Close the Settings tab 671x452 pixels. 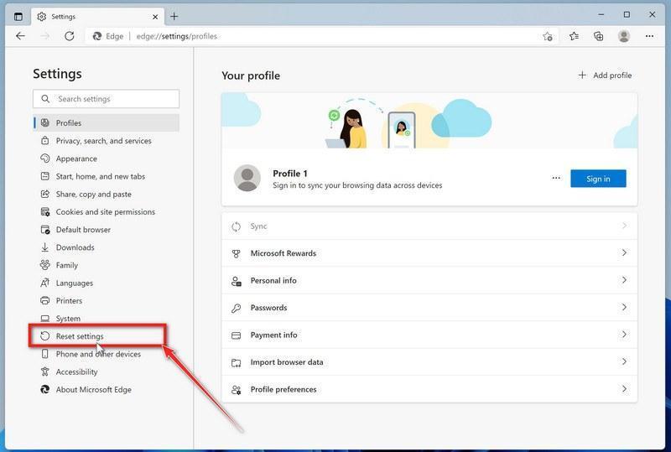point(155,17)
